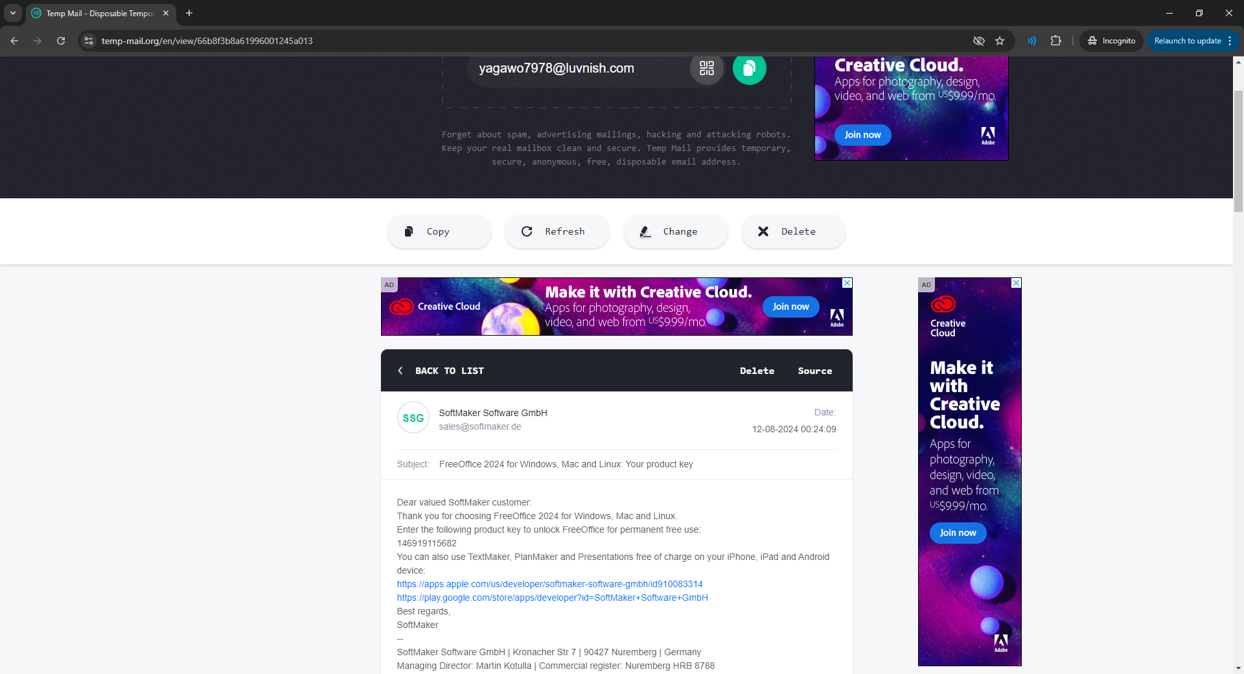
Task: Click the site information icon in address bar
Action: [x=89, y=41]
